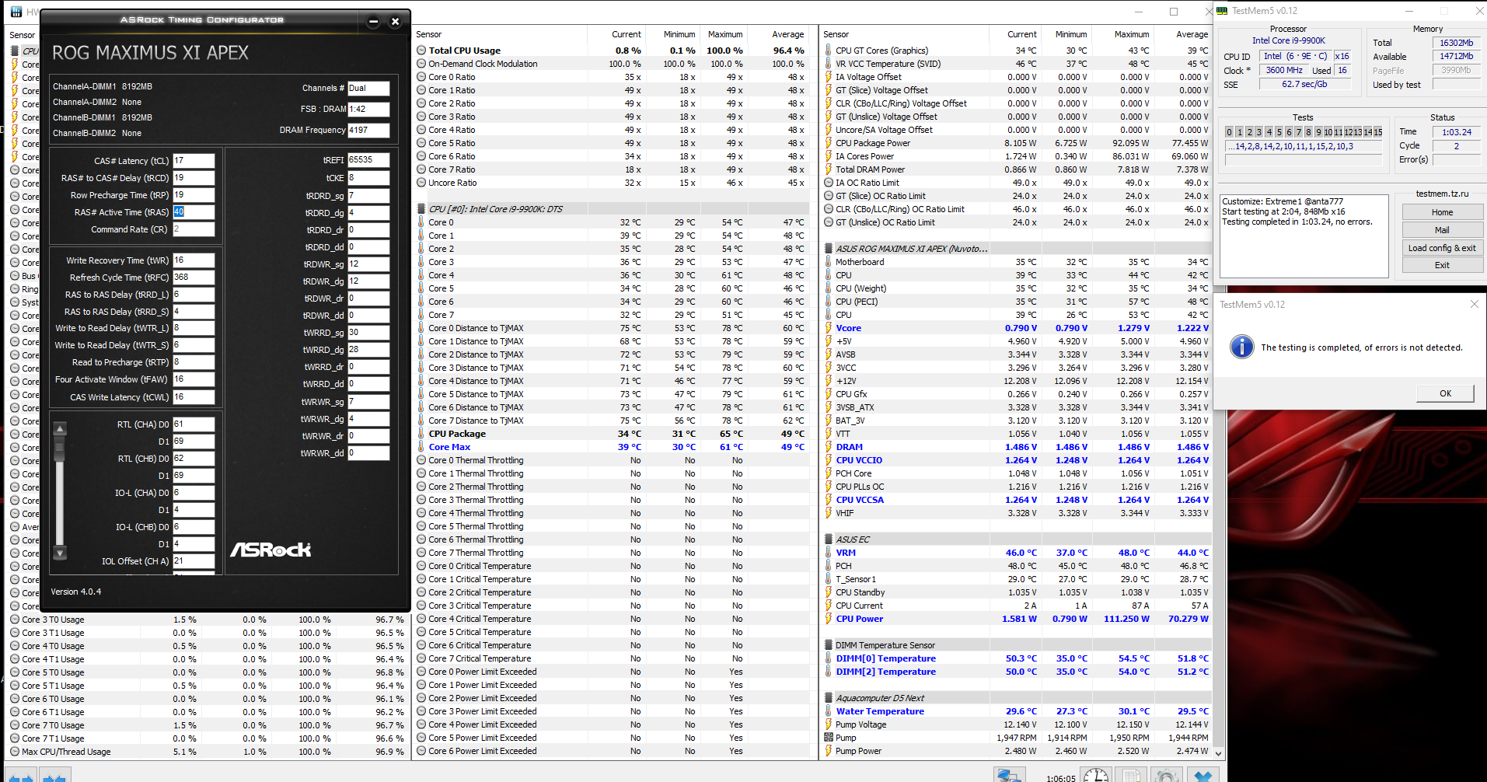Click the blue info icon in TestMem5 dialog
This screenshot has width=1487, height=782.
click(x=1242, y=347)
